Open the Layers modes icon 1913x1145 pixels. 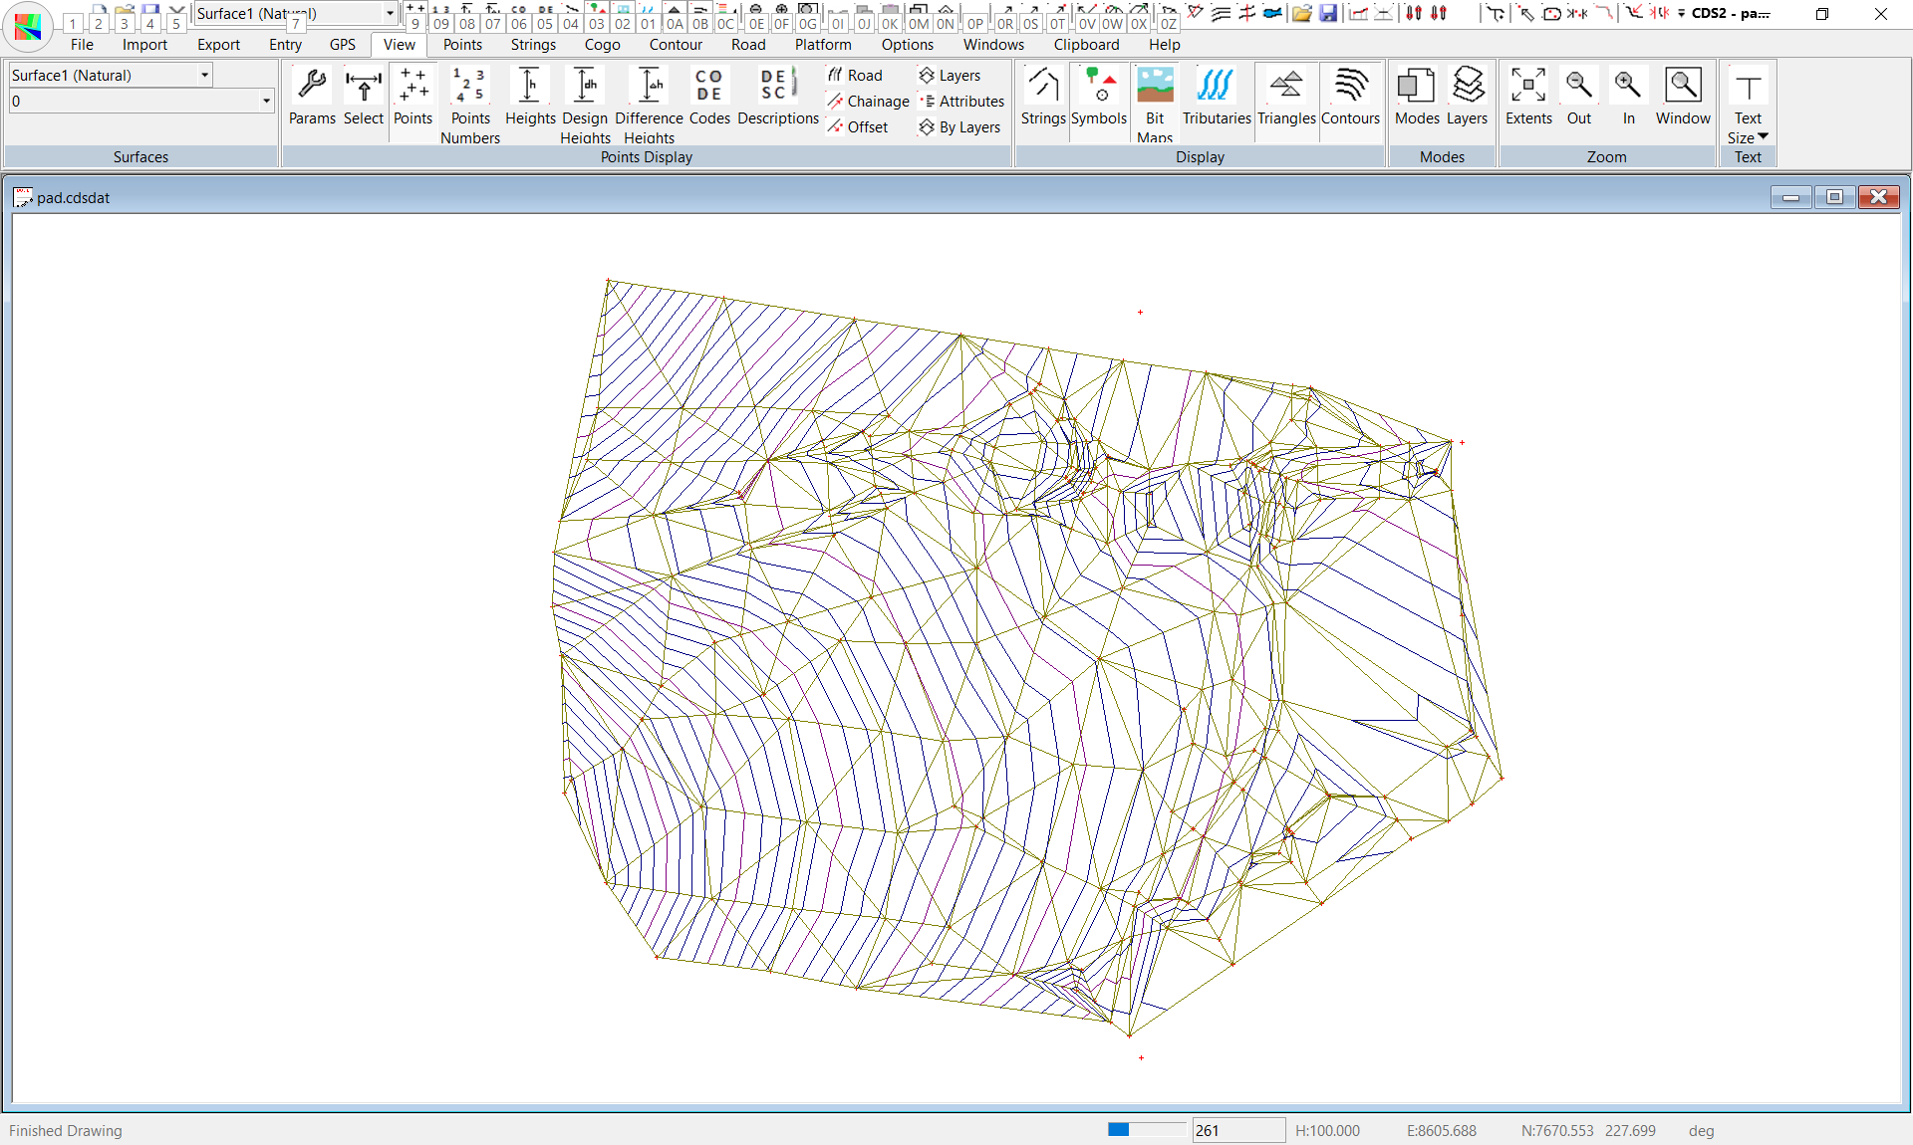tap(1467, 87)
